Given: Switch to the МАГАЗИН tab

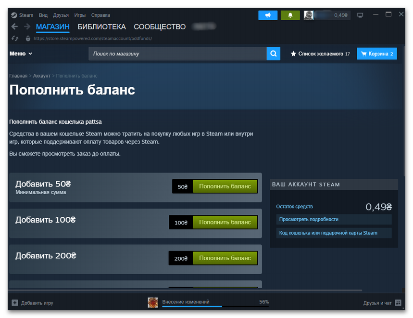Looking at the screenshot, I should point(53,26).
